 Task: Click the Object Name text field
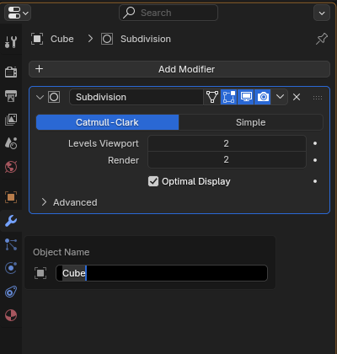click(162, 273)
